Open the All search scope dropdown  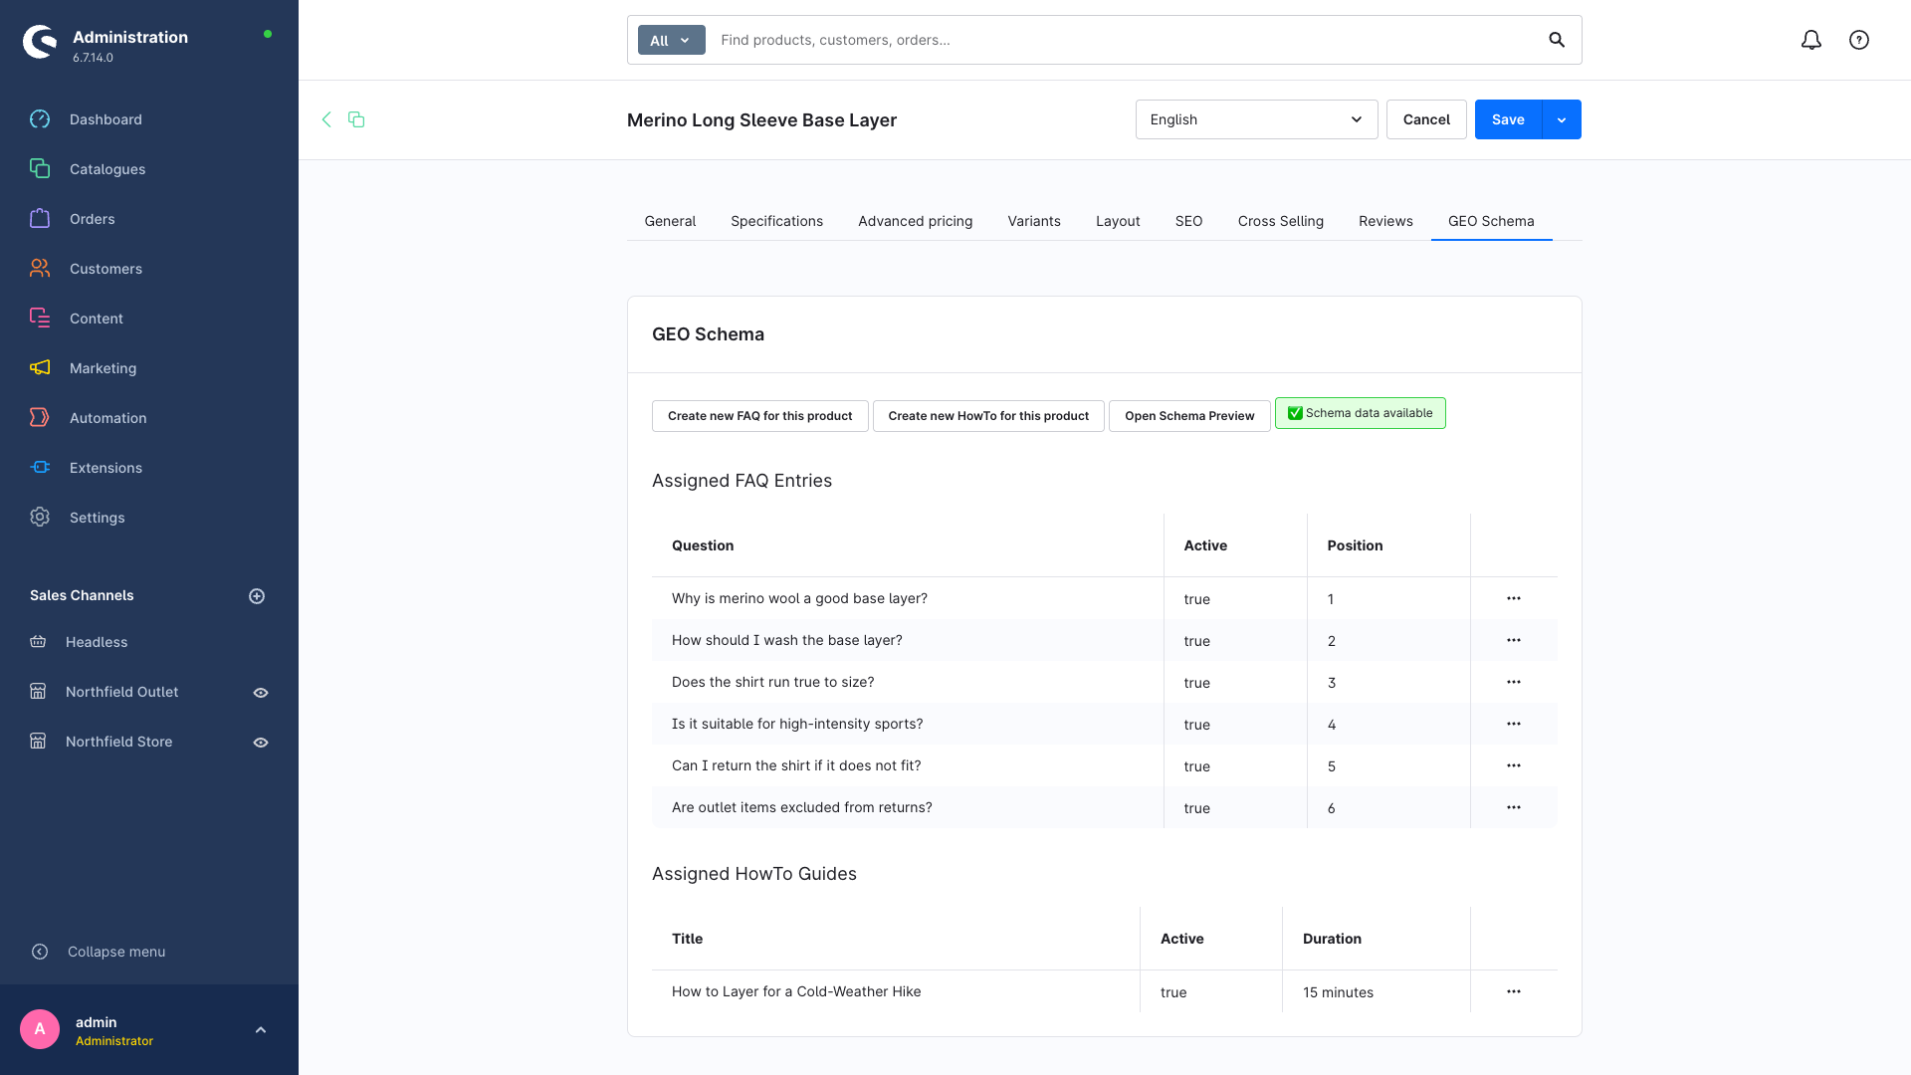tap(671, 41)
